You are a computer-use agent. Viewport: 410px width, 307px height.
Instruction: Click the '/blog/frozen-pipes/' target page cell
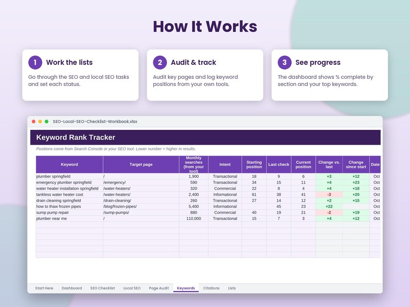pos(141,207)
